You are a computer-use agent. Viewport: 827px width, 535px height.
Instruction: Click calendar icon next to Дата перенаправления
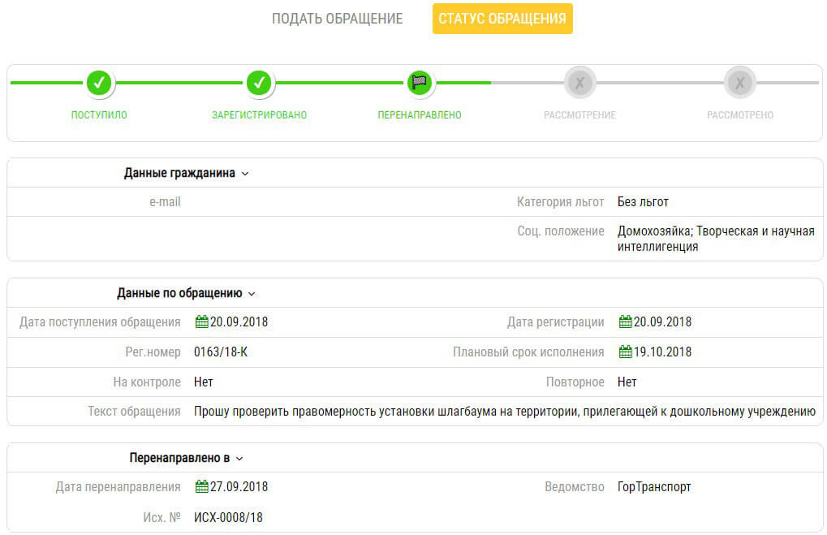(201, 486)
